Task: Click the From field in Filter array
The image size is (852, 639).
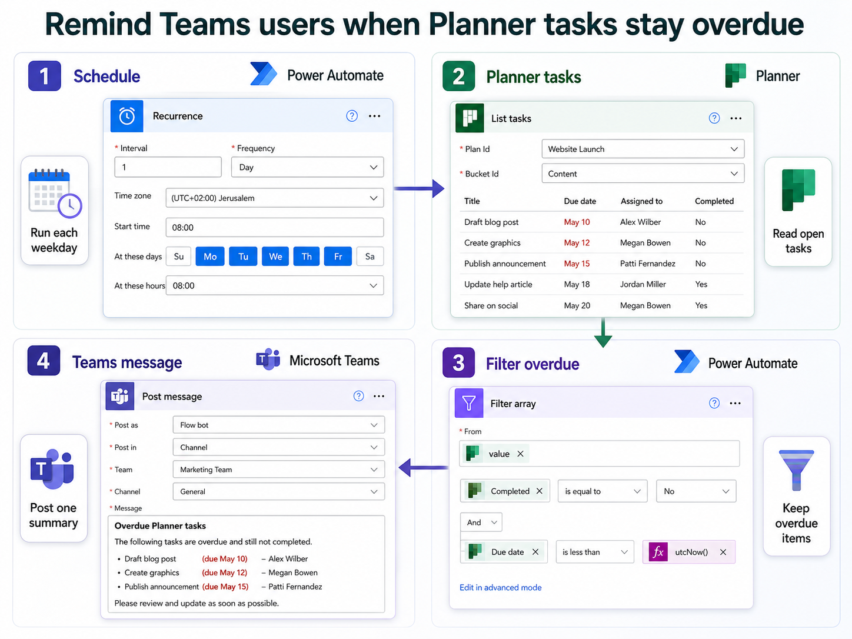Action: [x=599, y=454]
